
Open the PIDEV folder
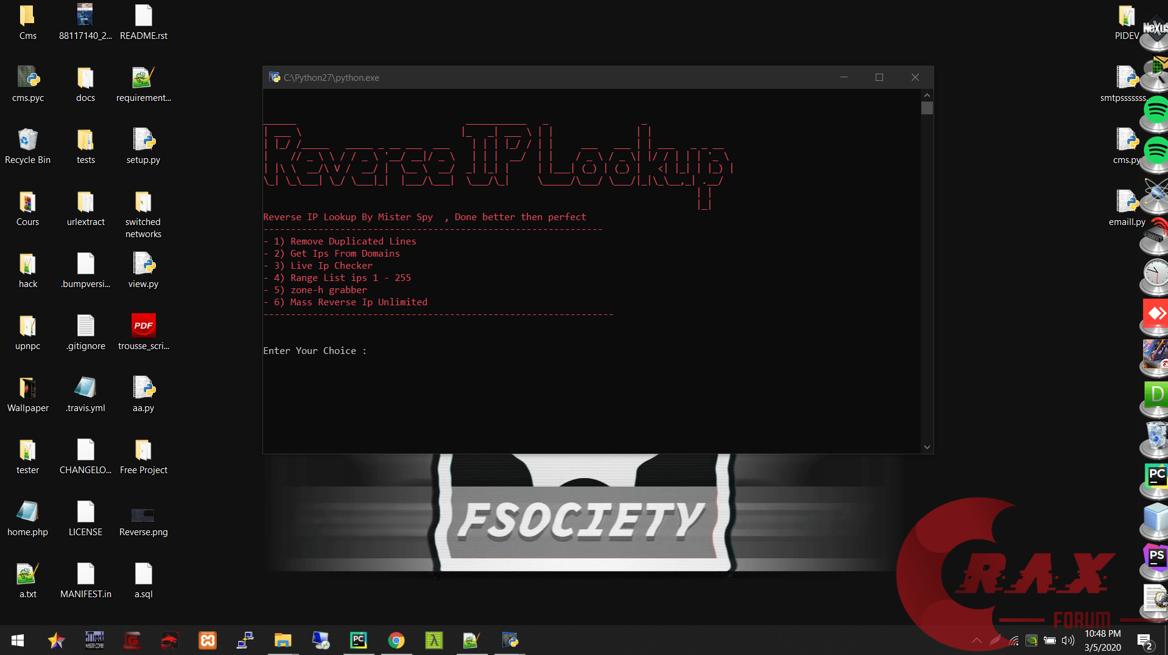coord(1127,23)
